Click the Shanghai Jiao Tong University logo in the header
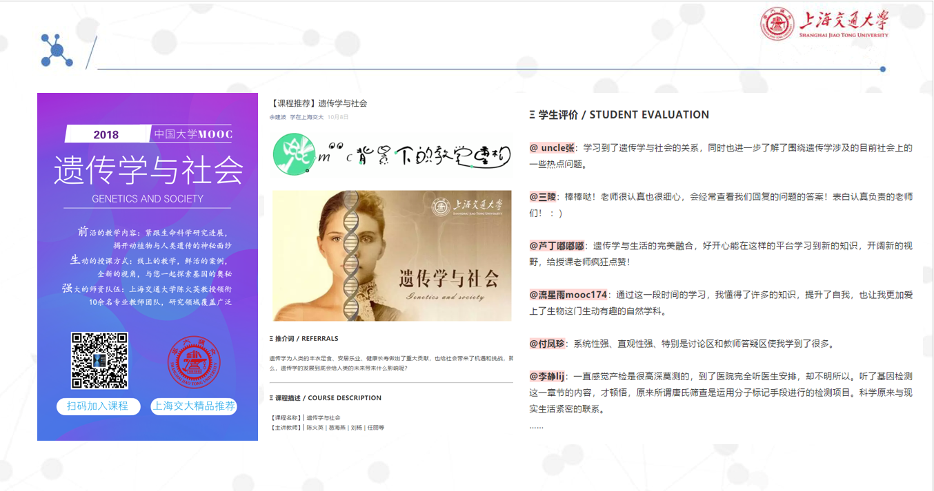 click(824, 23)
